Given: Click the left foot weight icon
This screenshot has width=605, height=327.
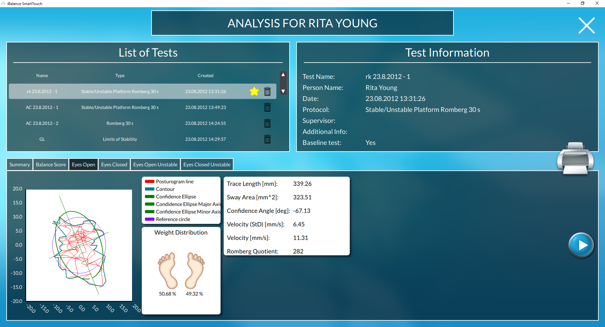Looking at the screenshot, I should click(x=168, y=270).
